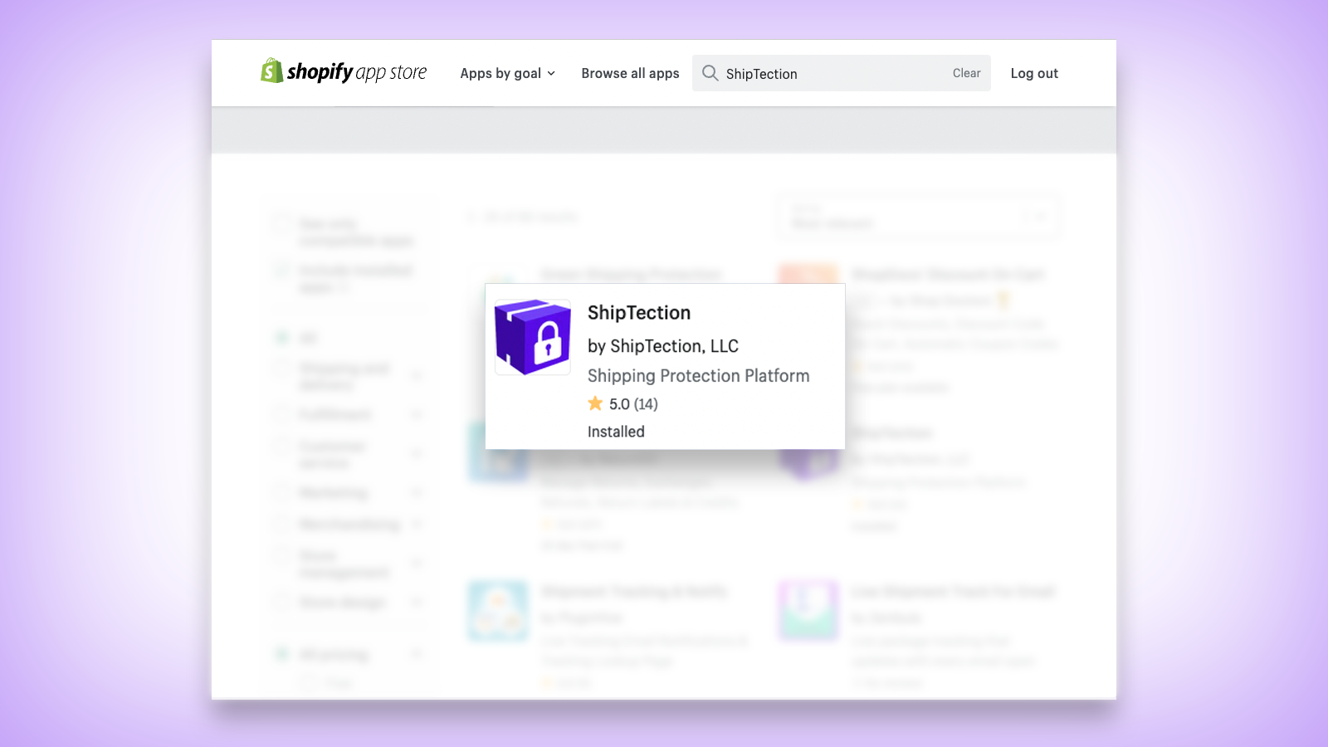The height and width of the screenshot is (747, 1328).
Task: Log out of the account
Action: [x=1034, y=73]
